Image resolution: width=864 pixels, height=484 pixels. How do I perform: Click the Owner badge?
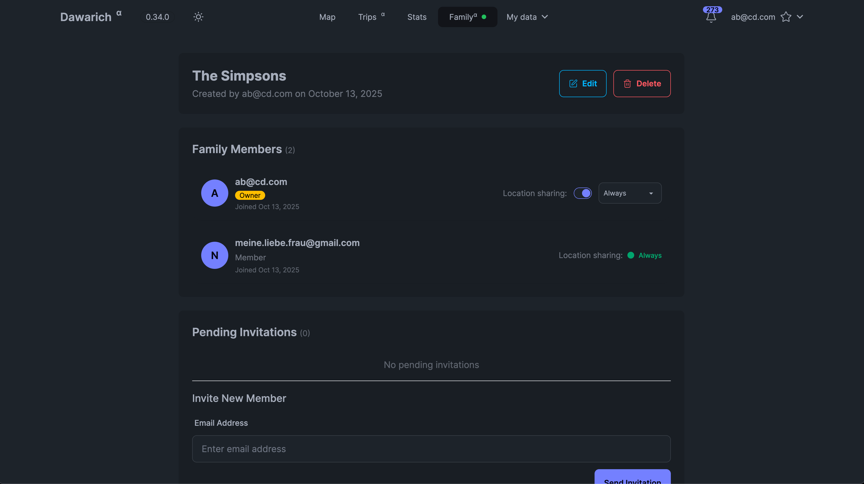[250, 195]
